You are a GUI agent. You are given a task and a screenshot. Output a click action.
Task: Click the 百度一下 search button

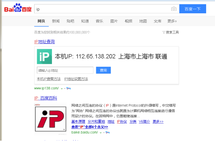pyautogui.click(x=192, y=9)
